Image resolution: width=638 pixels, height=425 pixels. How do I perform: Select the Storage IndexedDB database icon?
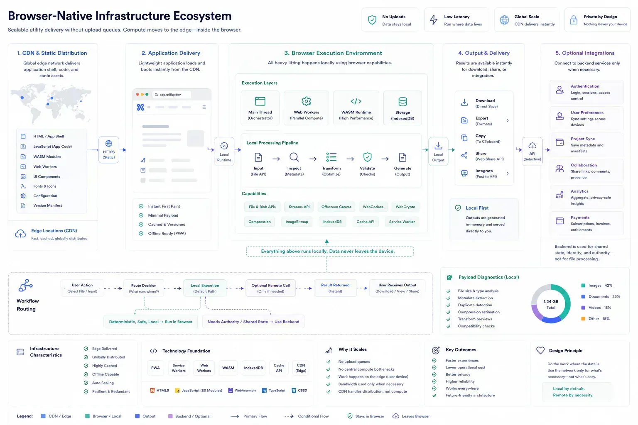[402, 102]
